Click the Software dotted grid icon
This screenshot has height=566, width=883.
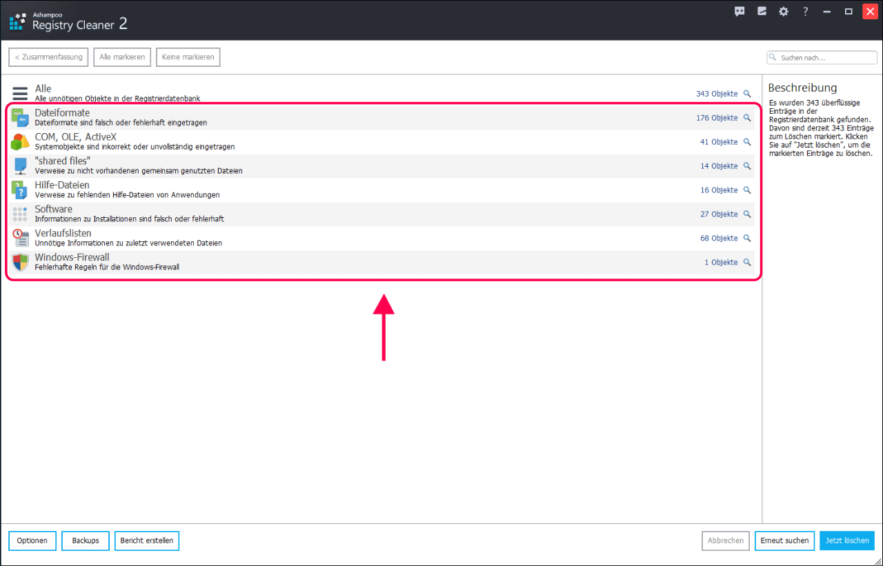pos(20,214)
